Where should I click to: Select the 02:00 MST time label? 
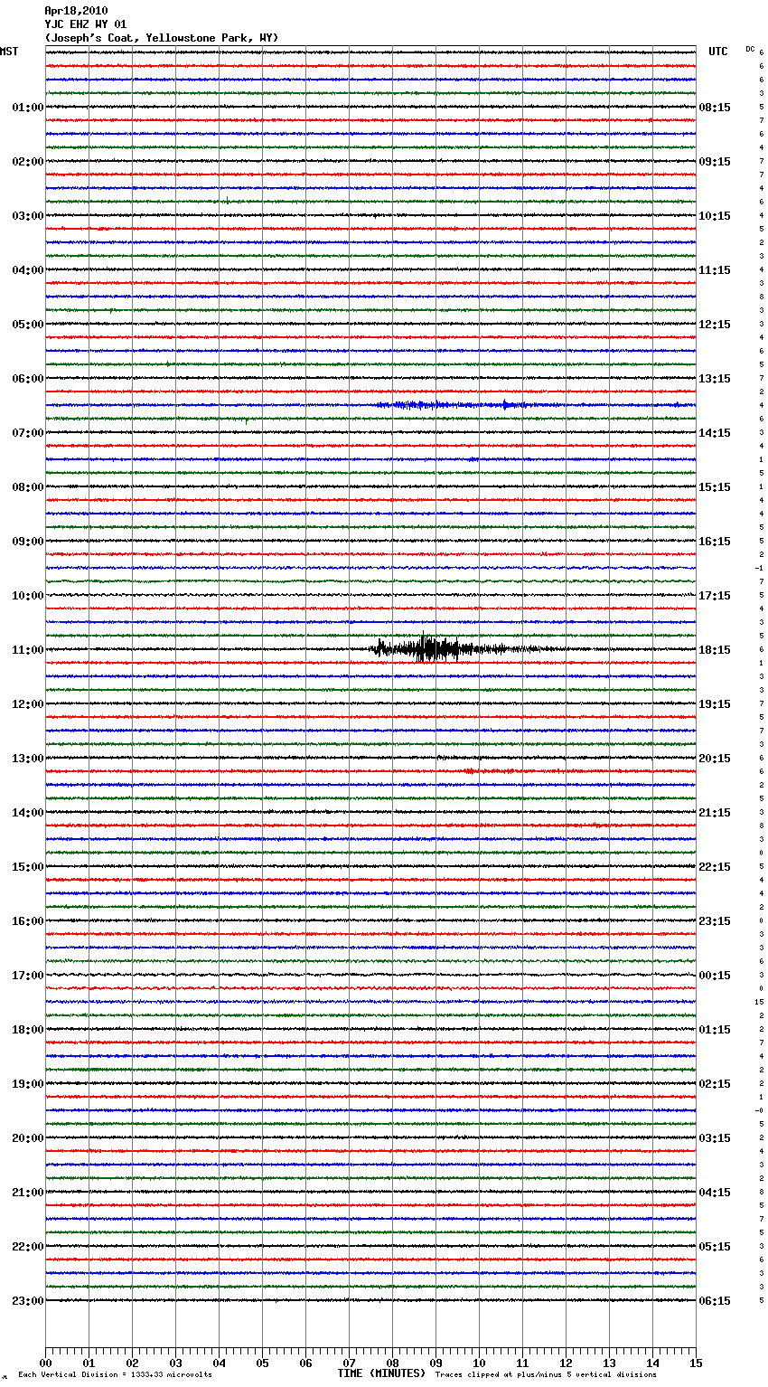[27, 162]
